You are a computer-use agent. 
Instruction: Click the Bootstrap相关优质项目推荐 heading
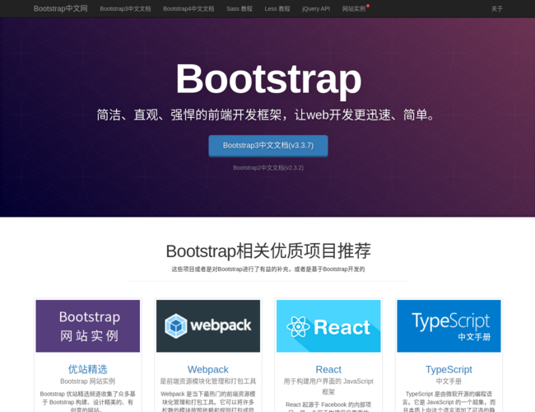coord(268,251)
